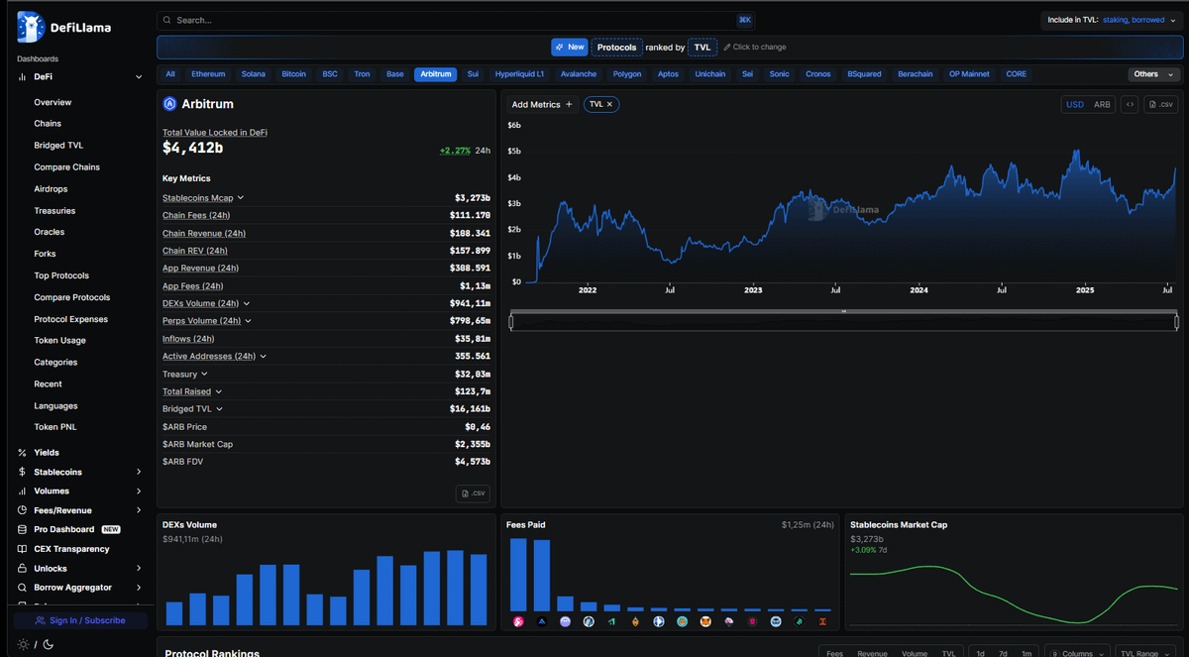Open Compare Chains in sidebar
The image size is (1189, 657).
click(x=66, y=167)
